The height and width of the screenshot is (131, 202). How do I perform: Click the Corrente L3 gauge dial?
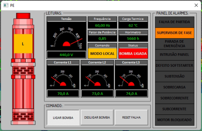point(131,77)
